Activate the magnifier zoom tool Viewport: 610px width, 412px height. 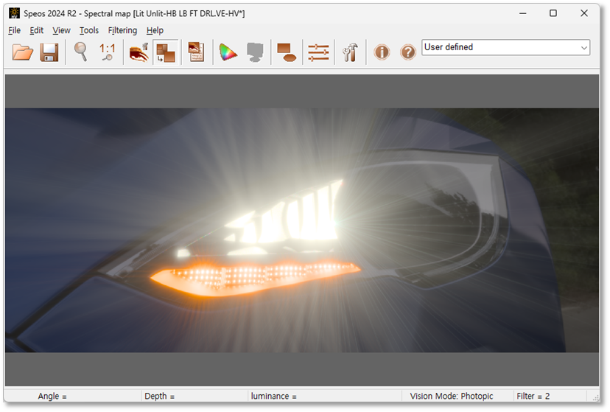[80, 52]
